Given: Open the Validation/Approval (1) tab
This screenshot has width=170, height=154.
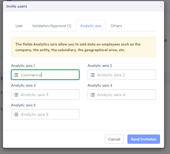Looking at the screenshot, I should pos(51,26).
